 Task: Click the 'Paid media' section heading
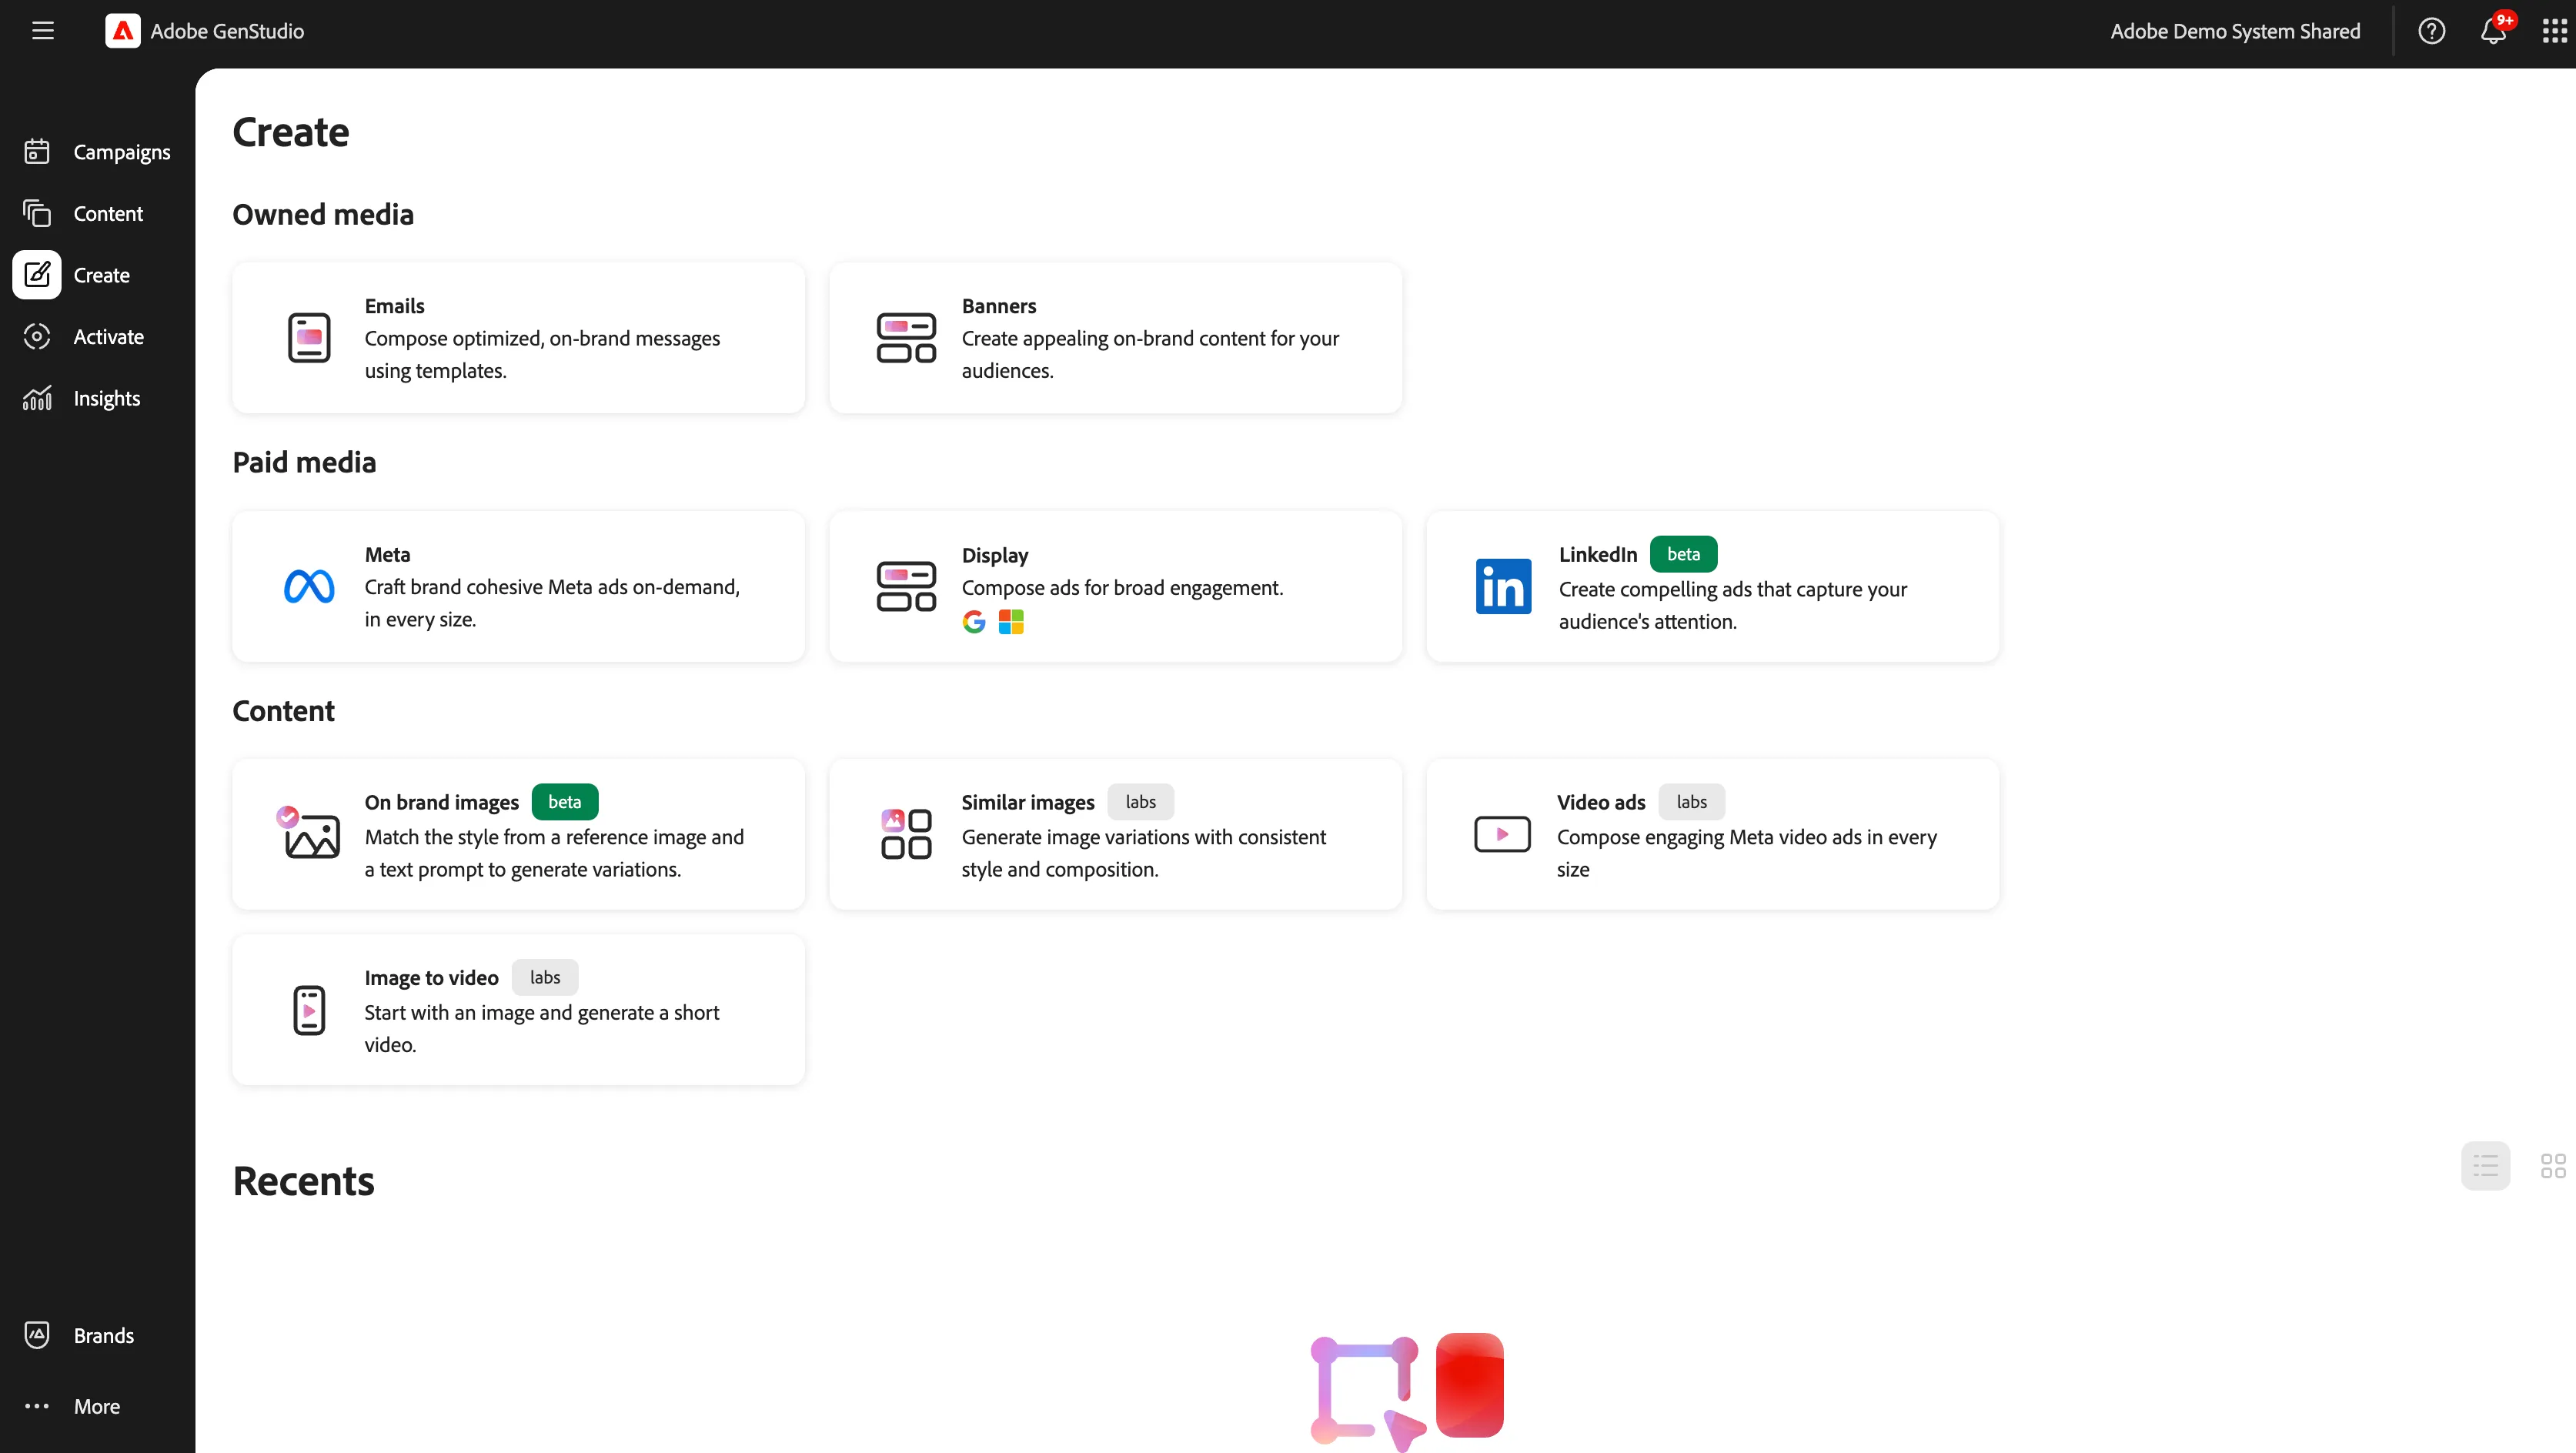304,462
